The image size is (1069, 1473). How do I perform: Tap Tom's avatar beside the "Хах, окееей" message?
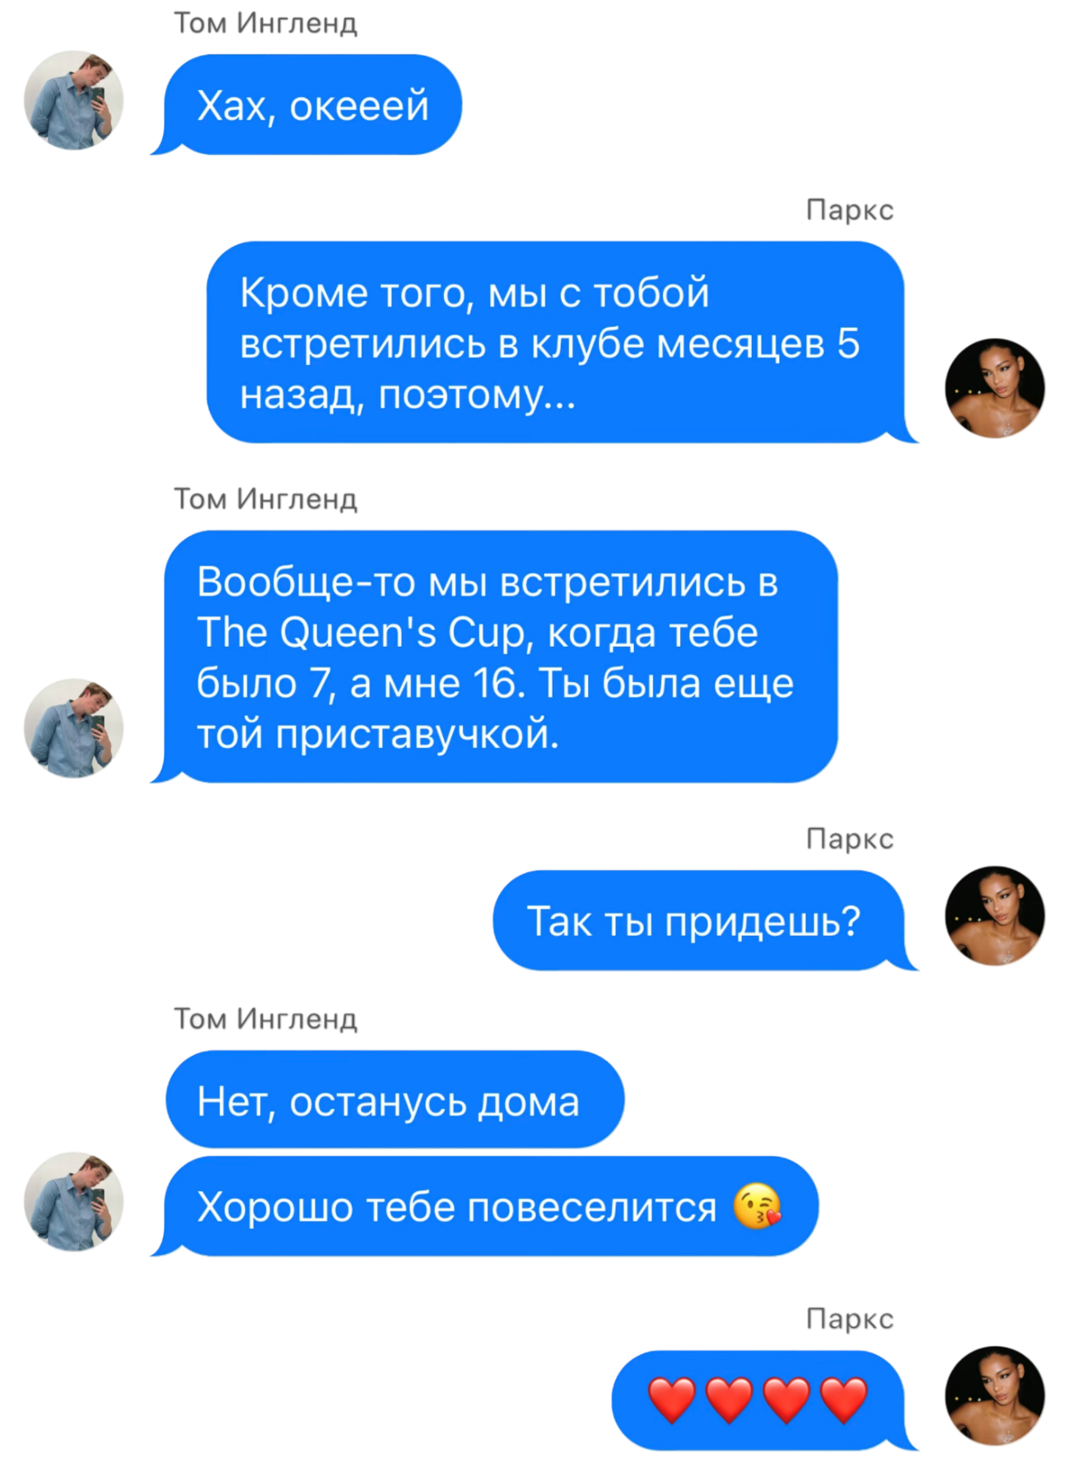coord(73,101)
